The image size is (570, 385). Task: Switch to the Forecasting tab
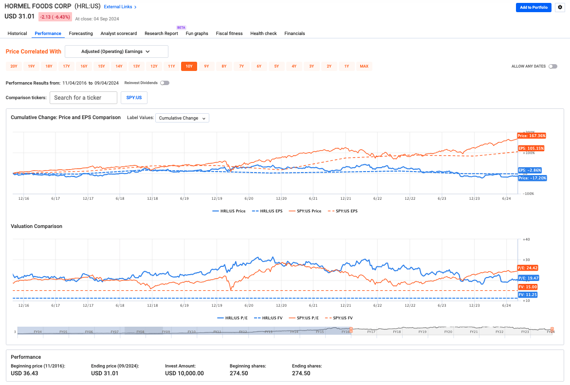pyautogui.click(x=81, y=34)
